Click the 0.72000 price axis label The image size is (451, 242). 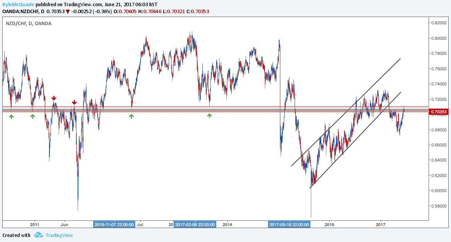[439, 99]
